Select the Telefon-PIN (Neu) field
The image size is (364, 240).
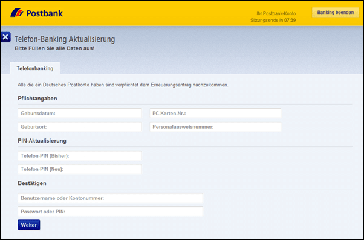pos(80,169)
